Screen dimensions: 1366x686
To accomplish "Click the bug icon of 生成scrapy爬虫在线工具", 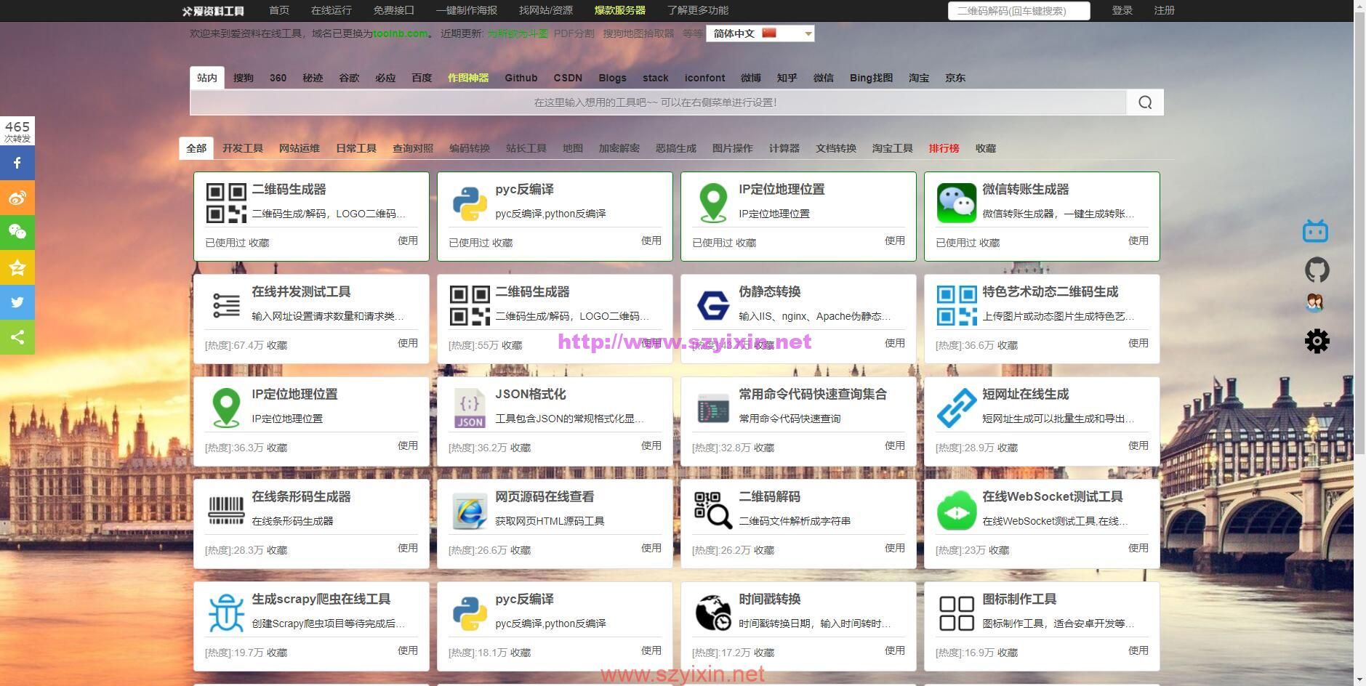I will [226, 613].
